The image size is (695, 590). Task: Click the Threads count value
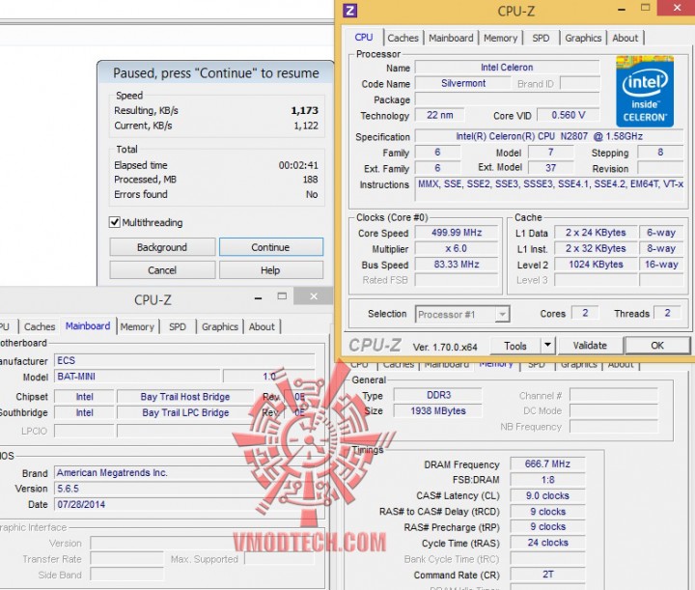668,313
